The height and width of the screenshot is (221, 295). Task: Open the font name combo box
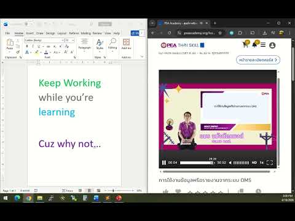(x=44, y=41)
